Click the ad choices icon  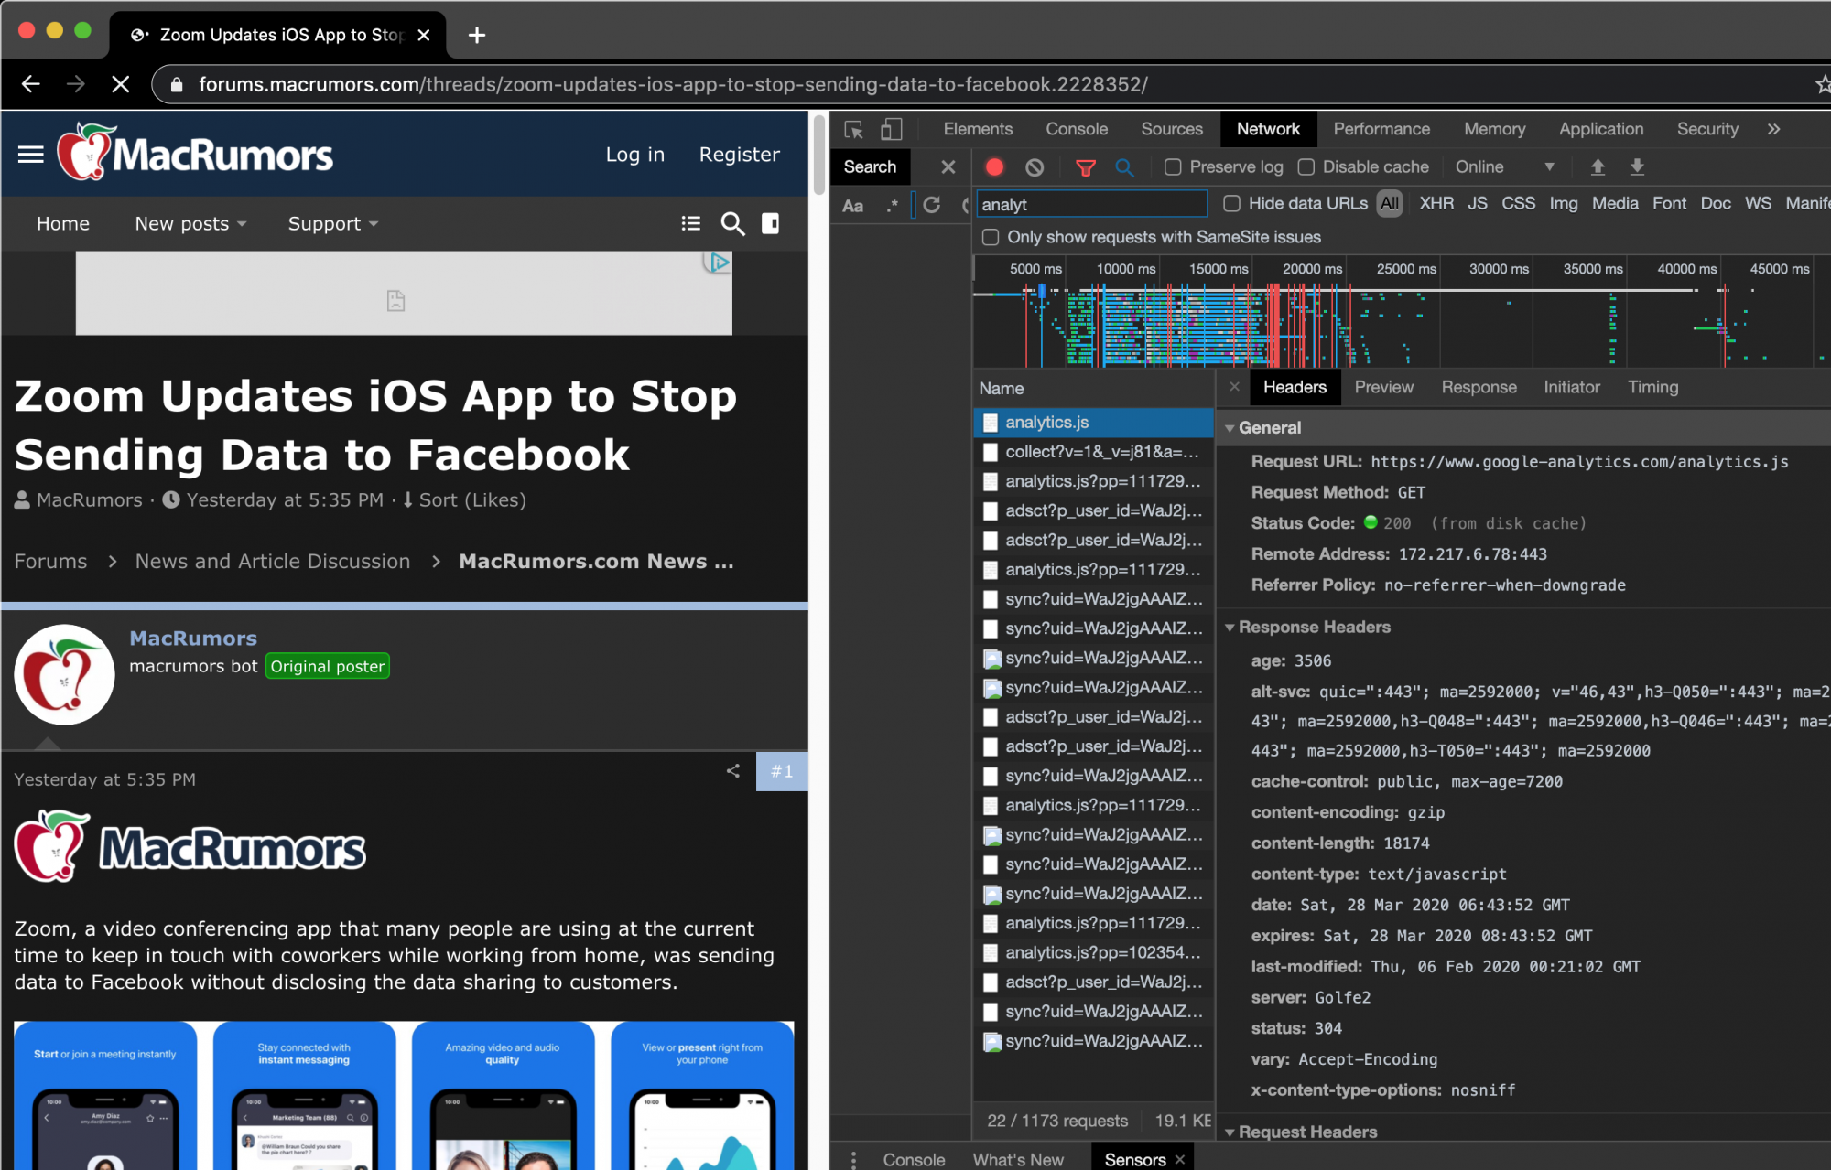click(x=718, y=263)
